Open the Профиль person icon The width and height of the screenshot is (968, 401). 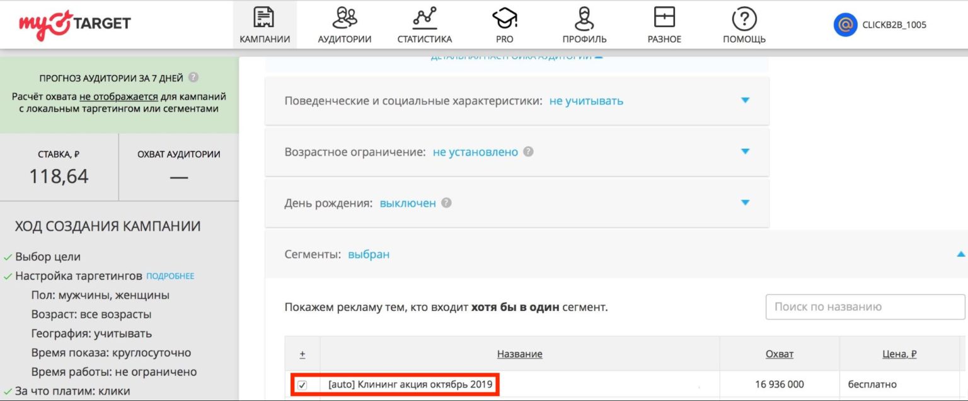click(584, 18)
